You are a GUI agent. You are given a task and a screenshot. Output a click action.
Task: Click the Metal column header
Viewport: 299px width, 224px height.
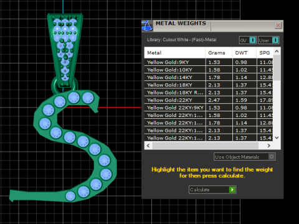click(174, 53)
